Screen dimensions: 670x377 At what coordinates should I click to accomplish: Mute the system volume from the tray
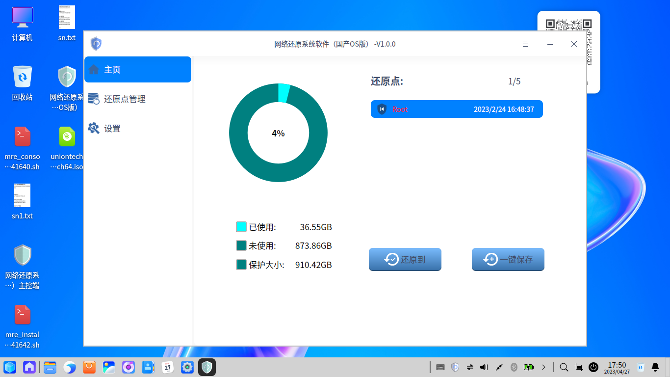[484, 367]
